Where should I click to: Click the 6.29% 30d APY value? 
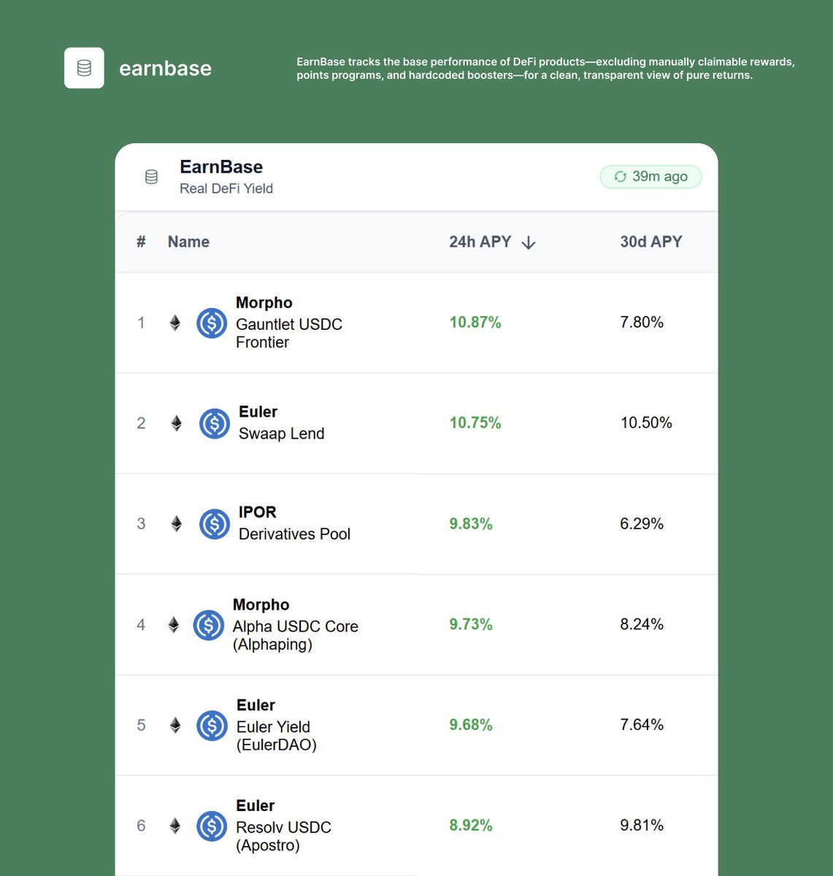[642, 523]
